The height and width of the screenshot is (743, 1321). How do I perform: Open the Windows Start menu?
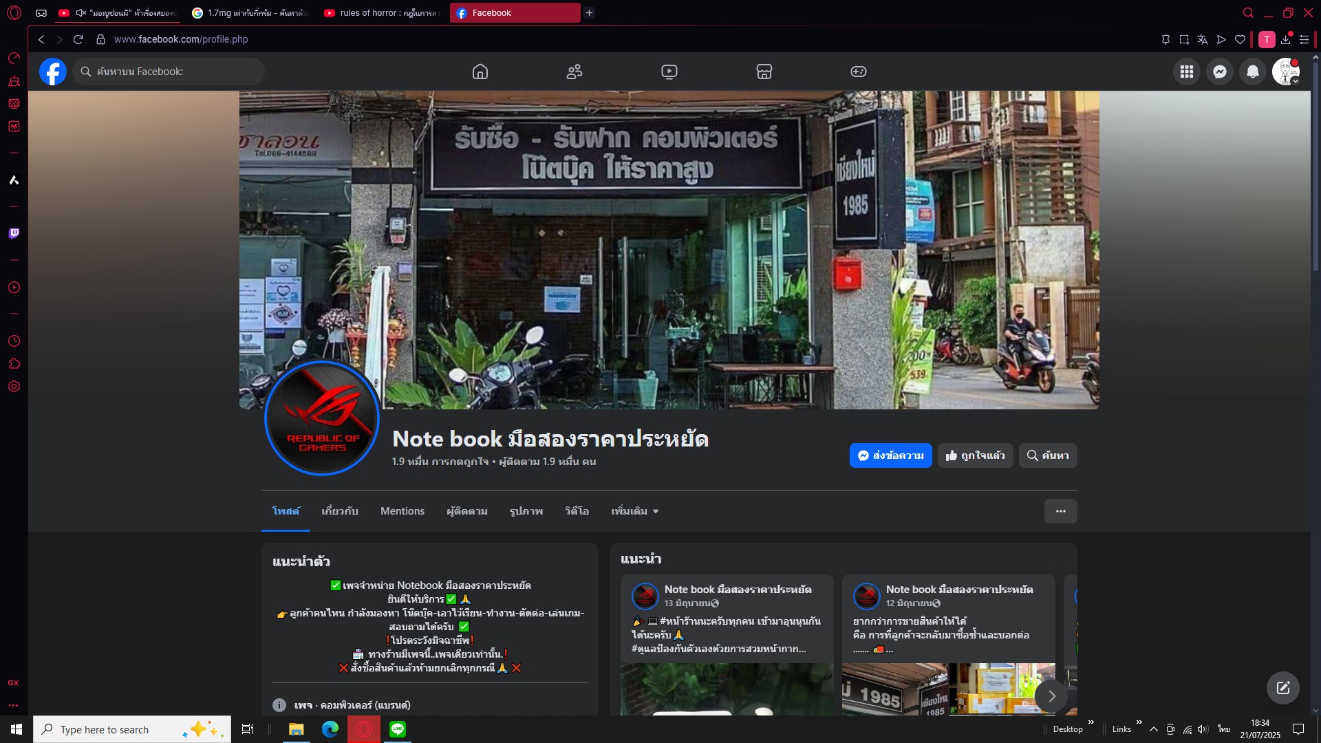click(x=17, y=729)
